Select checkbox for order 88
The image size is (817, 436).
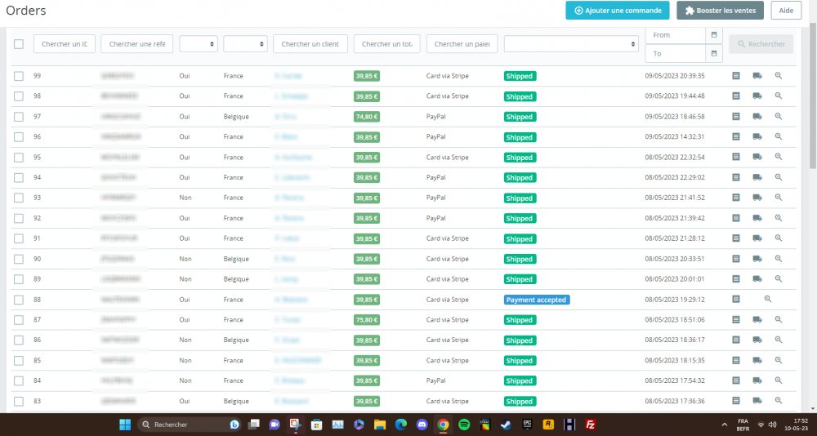pos(19,300)
